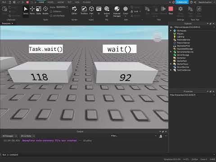
Task: Open the Part type dropdown arrow
Action: 91,16
